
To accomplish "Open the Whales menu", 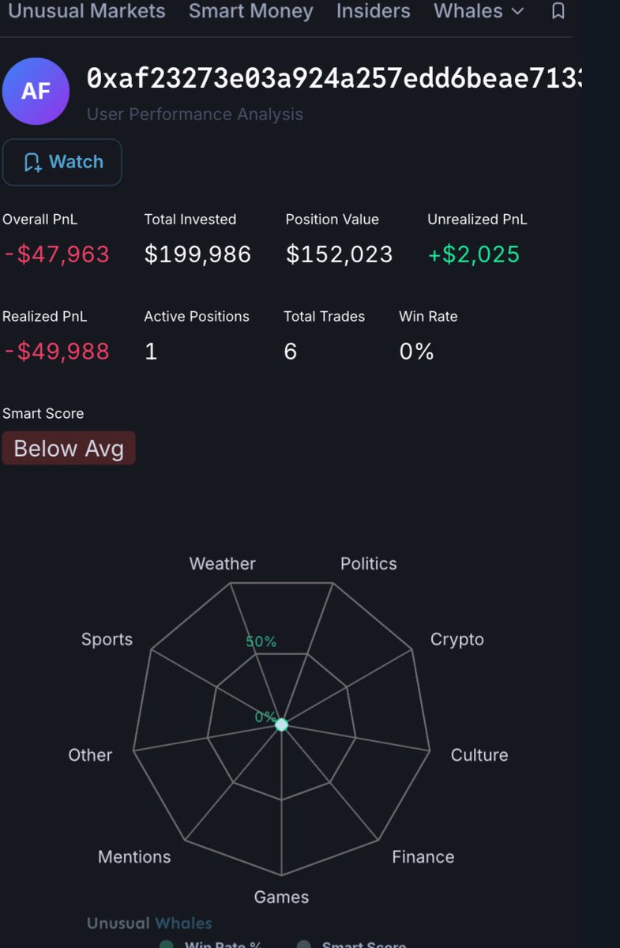I will pos(479,11).
